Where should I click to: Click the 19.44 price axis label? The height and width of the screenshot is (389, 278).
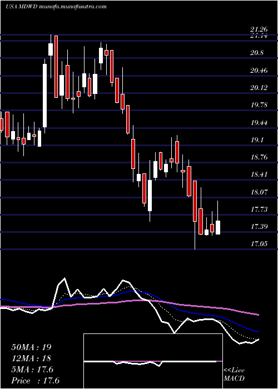click(x=259, y=123)
